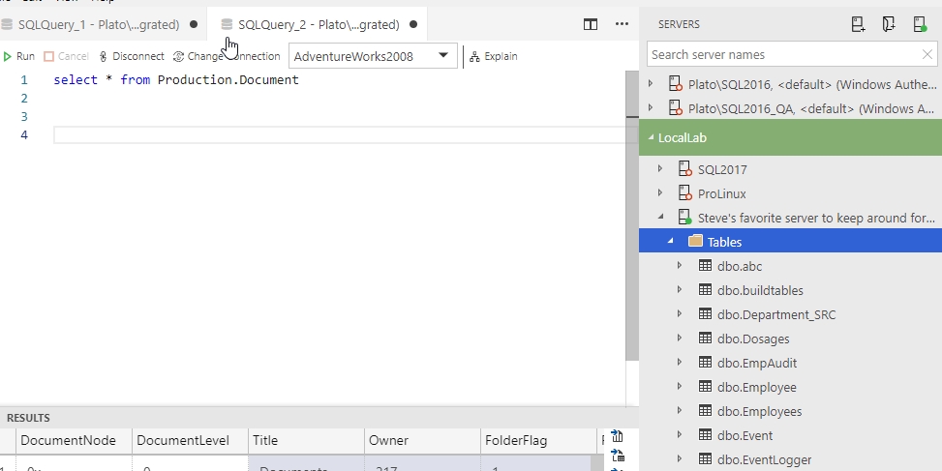Click Steve's favorite server connected icon
Image resolution: width=942 pixels, height=471 pixels.
pos(684,217)
